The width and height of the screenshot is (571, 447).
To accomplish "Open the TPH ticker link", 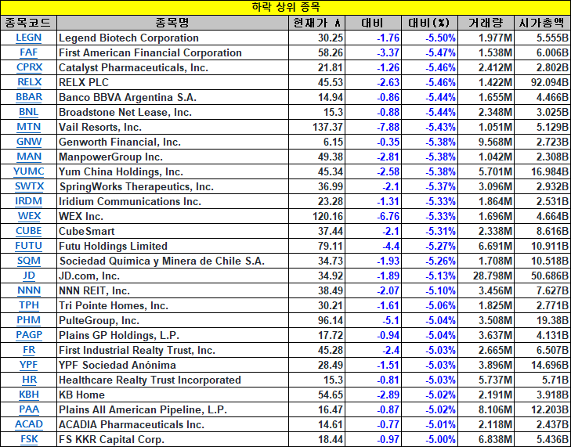I will (29, 305).
